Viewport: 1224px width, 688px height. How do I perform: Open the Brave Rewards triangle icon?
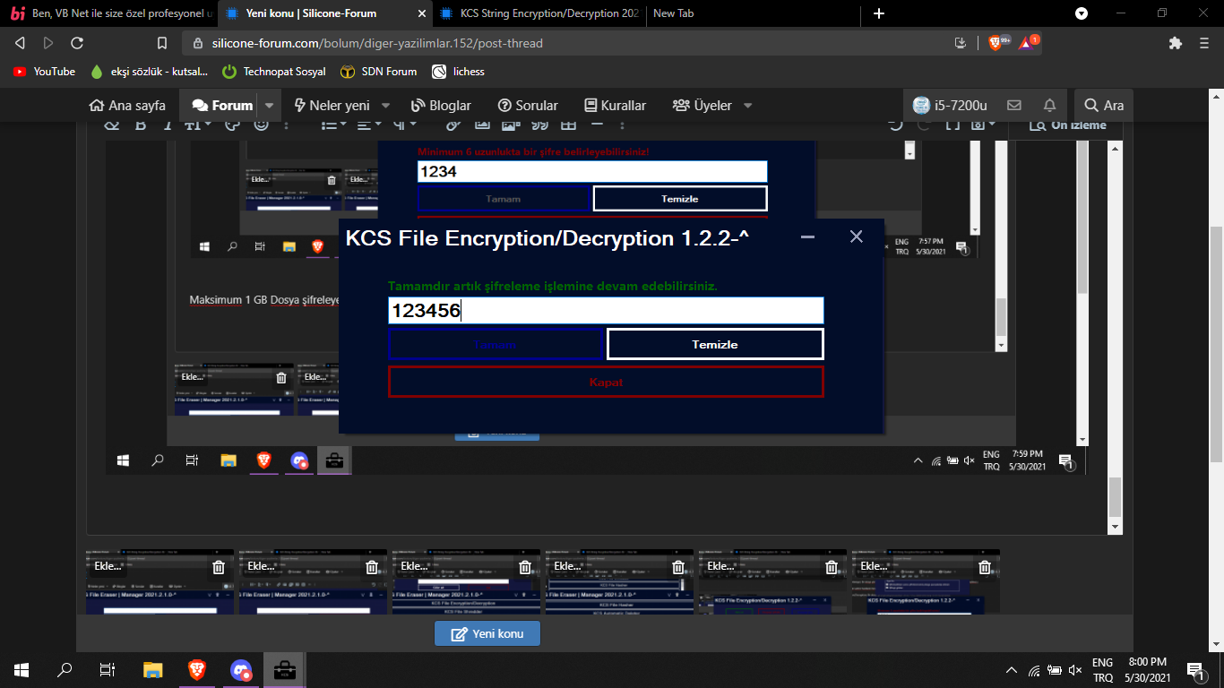pos(1027,43)
